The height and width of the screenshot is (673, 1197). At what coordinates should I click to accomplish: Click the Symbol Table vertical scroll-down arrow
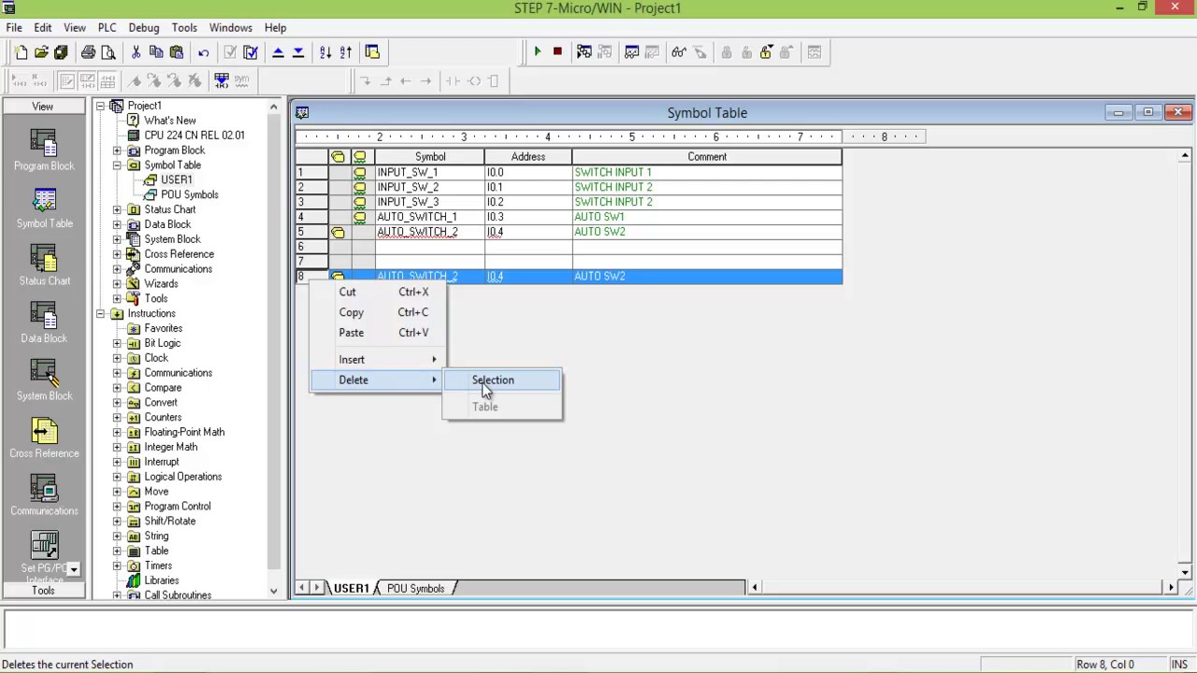tap(1185, 573)
